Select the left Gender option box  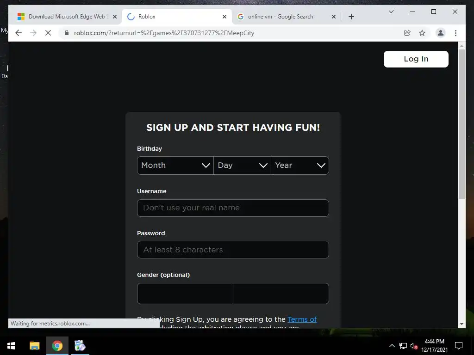pos(185,294)
